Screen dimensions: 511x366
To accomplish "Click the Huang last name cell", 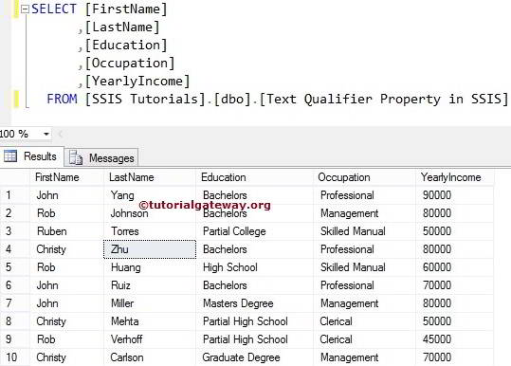I will [x=150, y=267].
